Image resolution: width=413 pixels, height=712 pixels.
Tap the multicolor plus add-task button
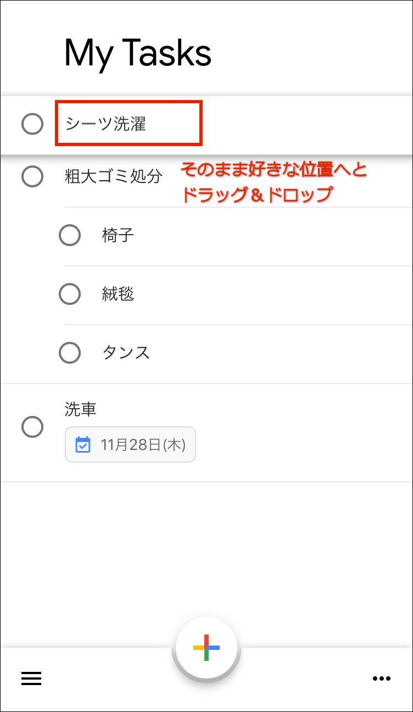[206, 647]
